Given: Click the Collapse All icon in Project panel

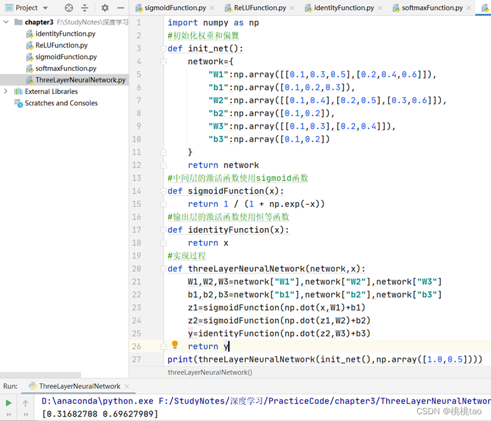Looking at the screenshot, I should [85, 8].
